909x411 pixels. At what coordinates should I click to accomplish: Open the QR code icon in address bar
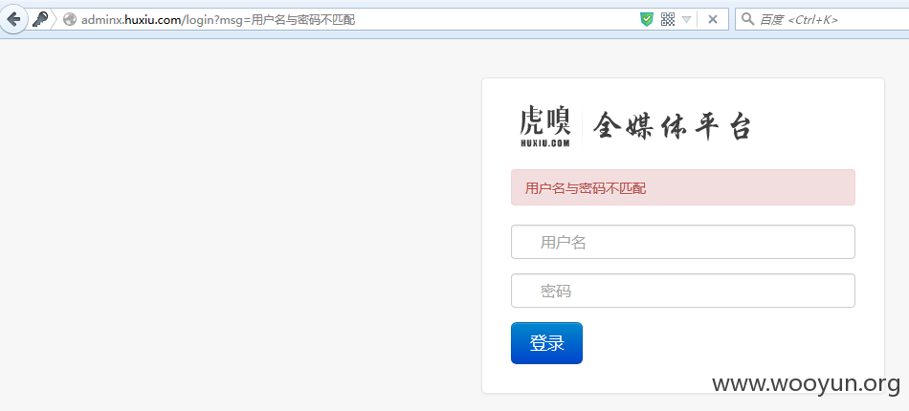pos(668,20)
